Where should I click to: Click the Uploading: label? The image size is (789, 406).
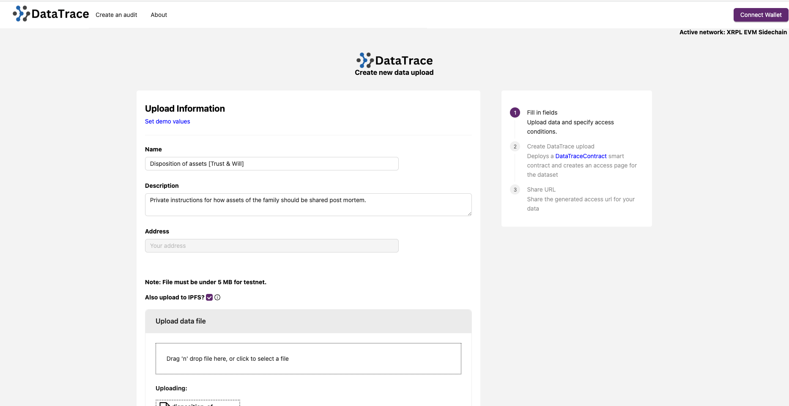[171, 388]
